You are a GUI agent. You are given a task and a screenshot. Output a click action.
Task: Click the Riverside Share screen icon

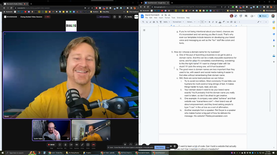(88, 145)
